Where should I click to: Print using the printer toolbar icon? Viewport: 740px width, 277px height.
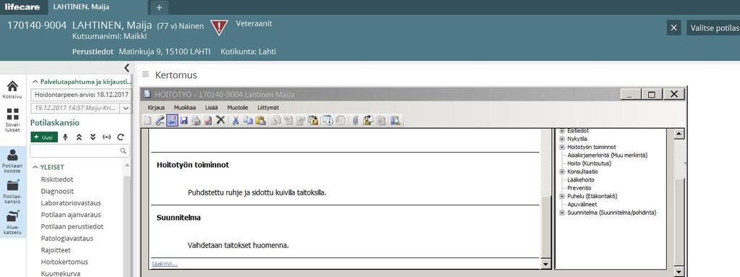(196, 120)
